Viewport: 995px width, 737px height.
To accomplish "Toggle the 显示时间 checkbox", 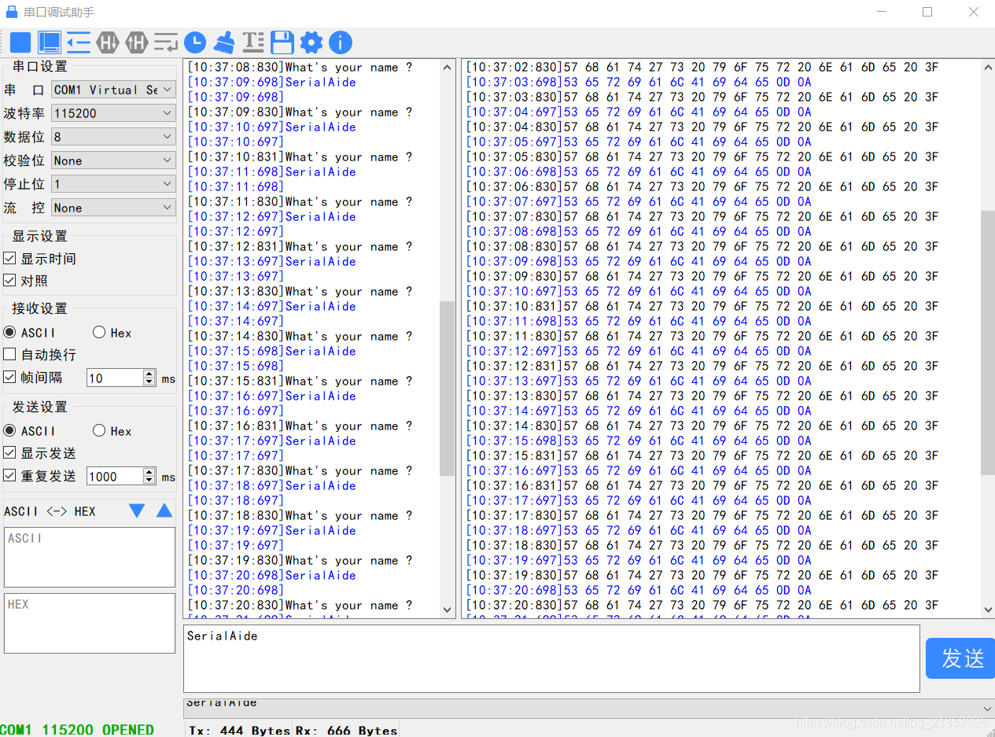I will point(10,259).
